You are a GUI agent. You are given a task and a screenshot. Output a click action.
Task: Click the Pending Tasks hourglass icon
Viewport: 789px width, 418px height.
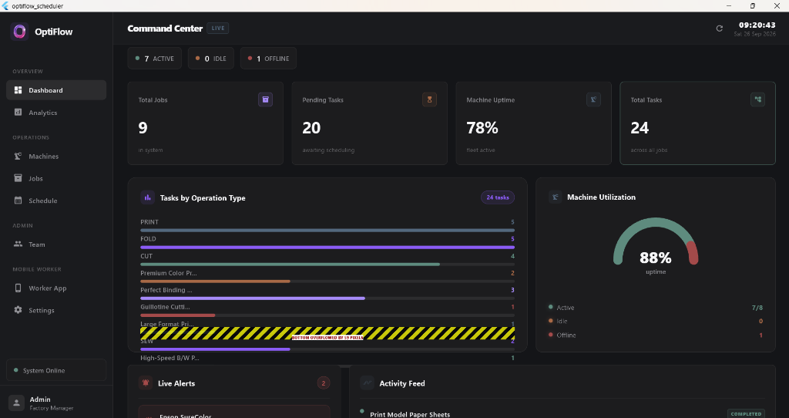429,99
